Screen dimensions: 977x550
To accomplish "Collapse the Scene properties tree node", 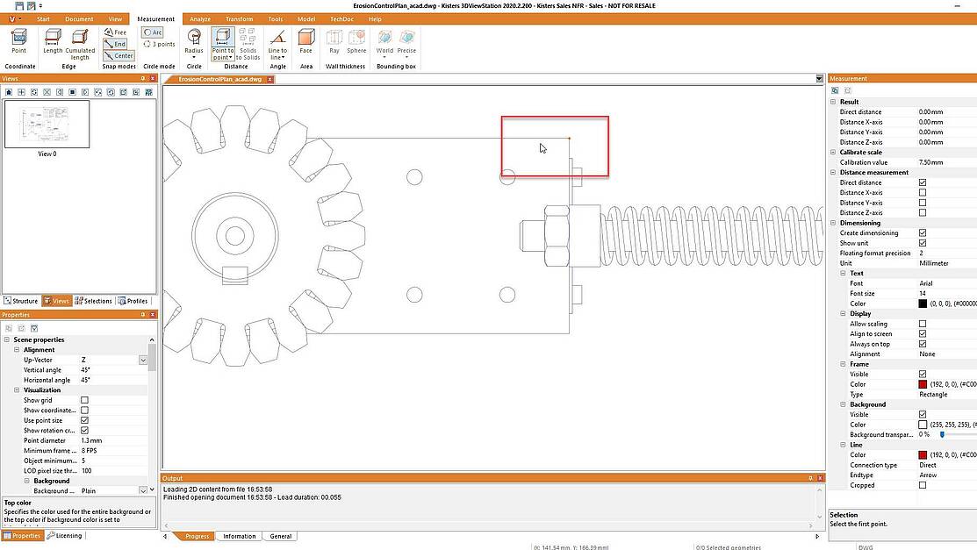I will [x=7, y=339].
